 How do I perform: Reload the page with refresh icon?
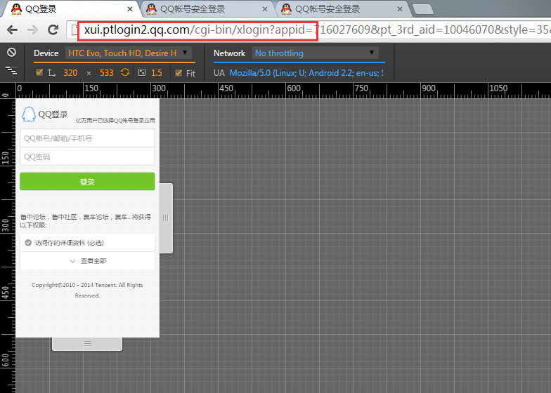53,29
